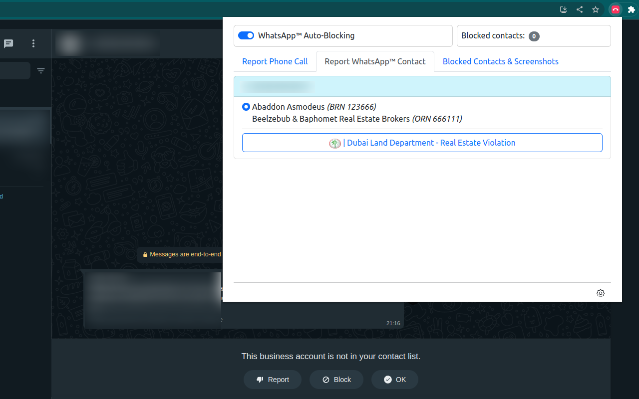The height and width of the screenshot is (399, 639).
Task: Select the Abaddon Asmodeus radio button
Action: click(246, 107)
